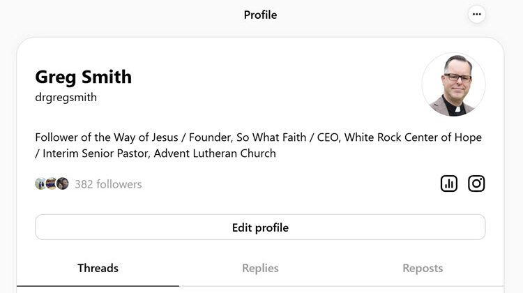Image resolution: width=523 pixels, height=293 pixels.
Task: View Greg Smith's profile picture
Action: coord(453,84)
